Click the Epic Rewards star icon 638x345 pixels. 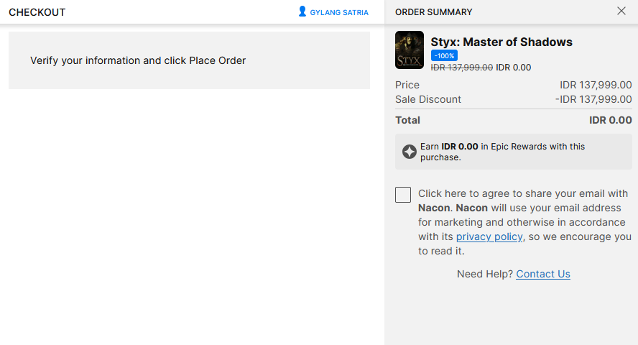pyautogui.click(x=410, y=152)
